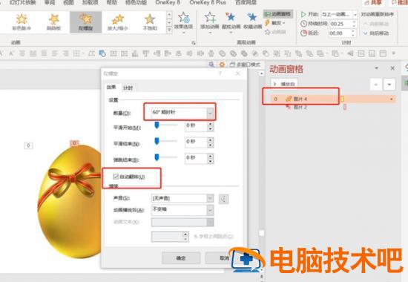Image resolution: width=408 pixels, height=282 pixels.
Task: Select the 不饱和 (desaturate) animation effect
Action: (x=150, y=22)
